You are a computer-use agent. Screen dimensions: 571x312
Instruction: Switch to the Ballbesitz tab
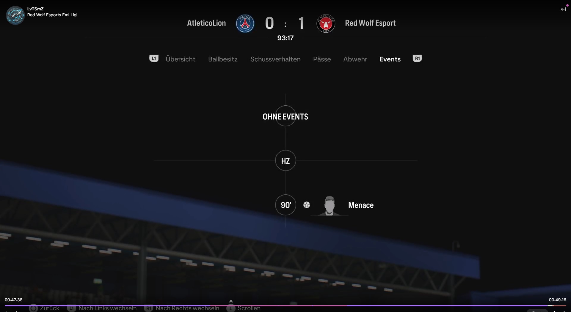click(223, 59)
